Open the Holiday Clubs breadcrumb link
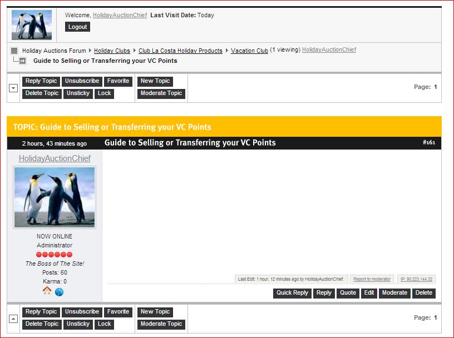This screenshot has width=454, height=338. coord(112,51)
